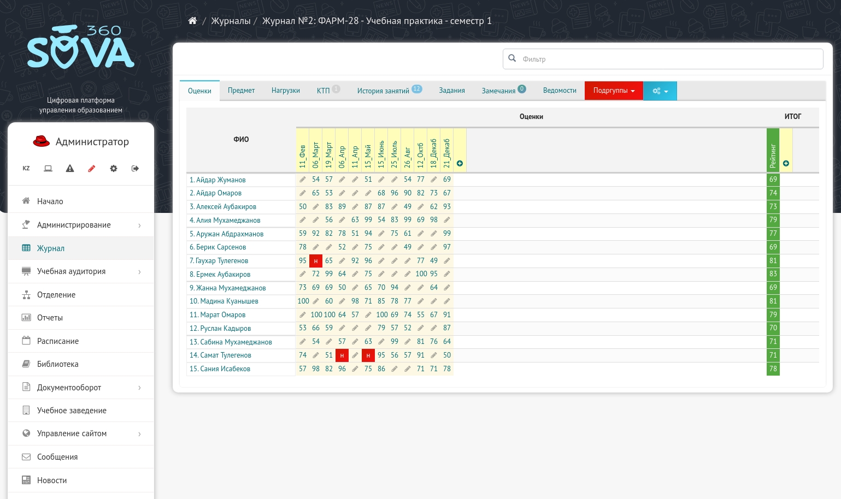The height and width of the screenshot is (499, 841).
Task: Click the 21_Декаб column header
Action: tap(447, 150)
